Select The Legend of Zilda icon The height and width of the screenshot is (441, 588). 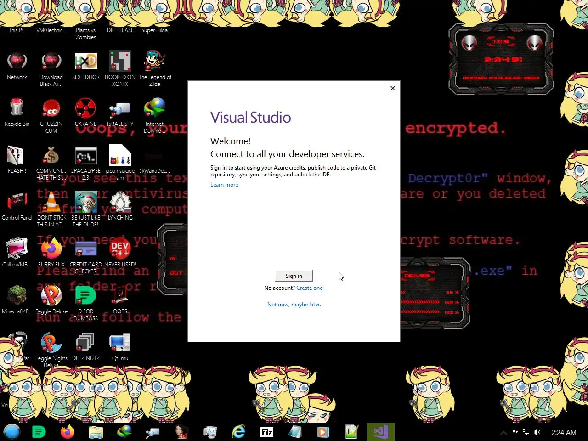tap(155, 69)
